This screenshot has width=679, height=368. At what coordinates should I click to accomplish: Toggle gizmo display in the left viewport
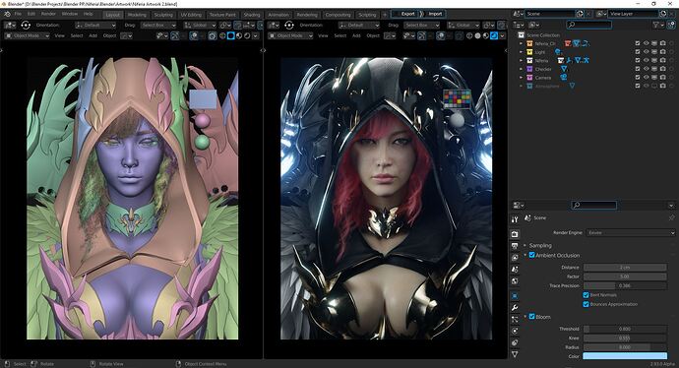[175, 36]
